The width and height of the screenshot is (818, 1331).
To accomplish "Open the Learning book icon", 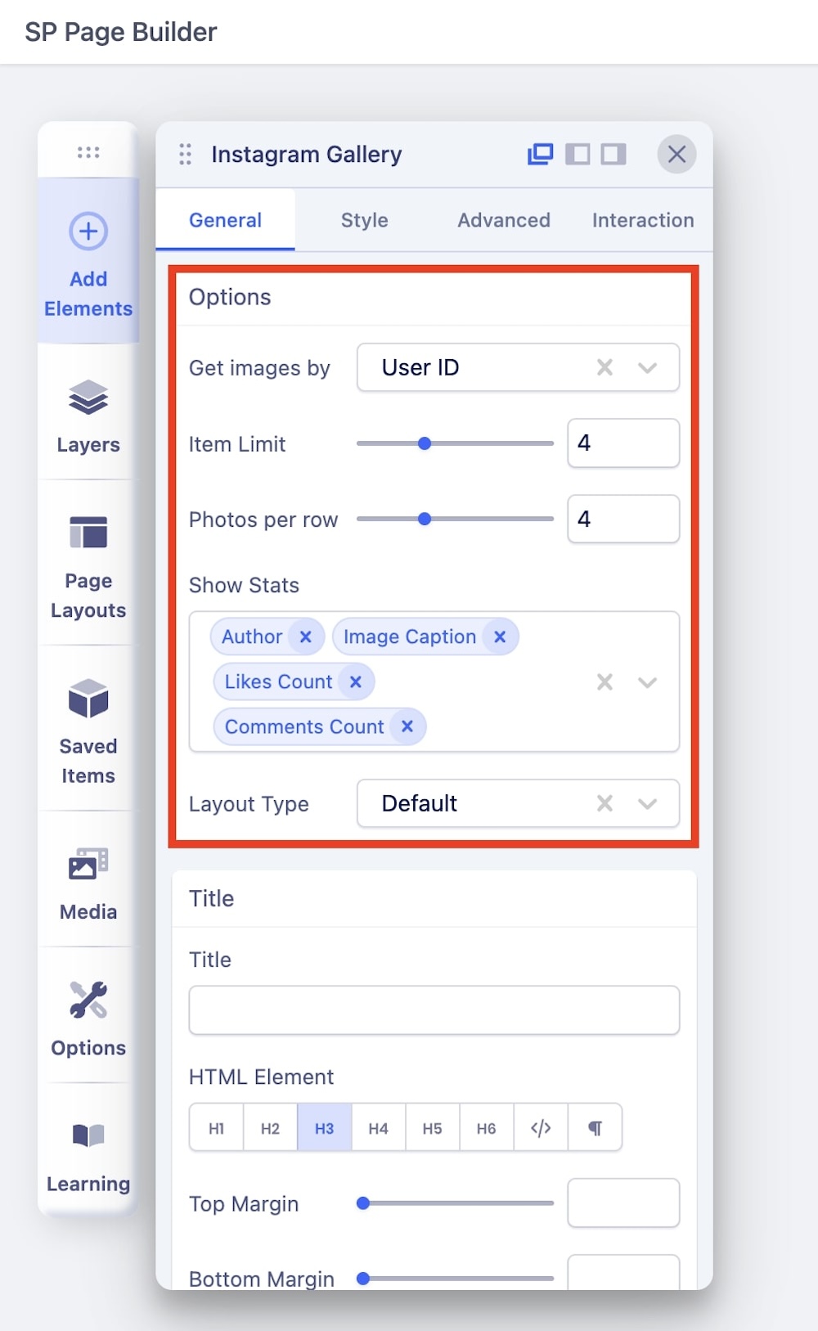I will pos(88,1136).
